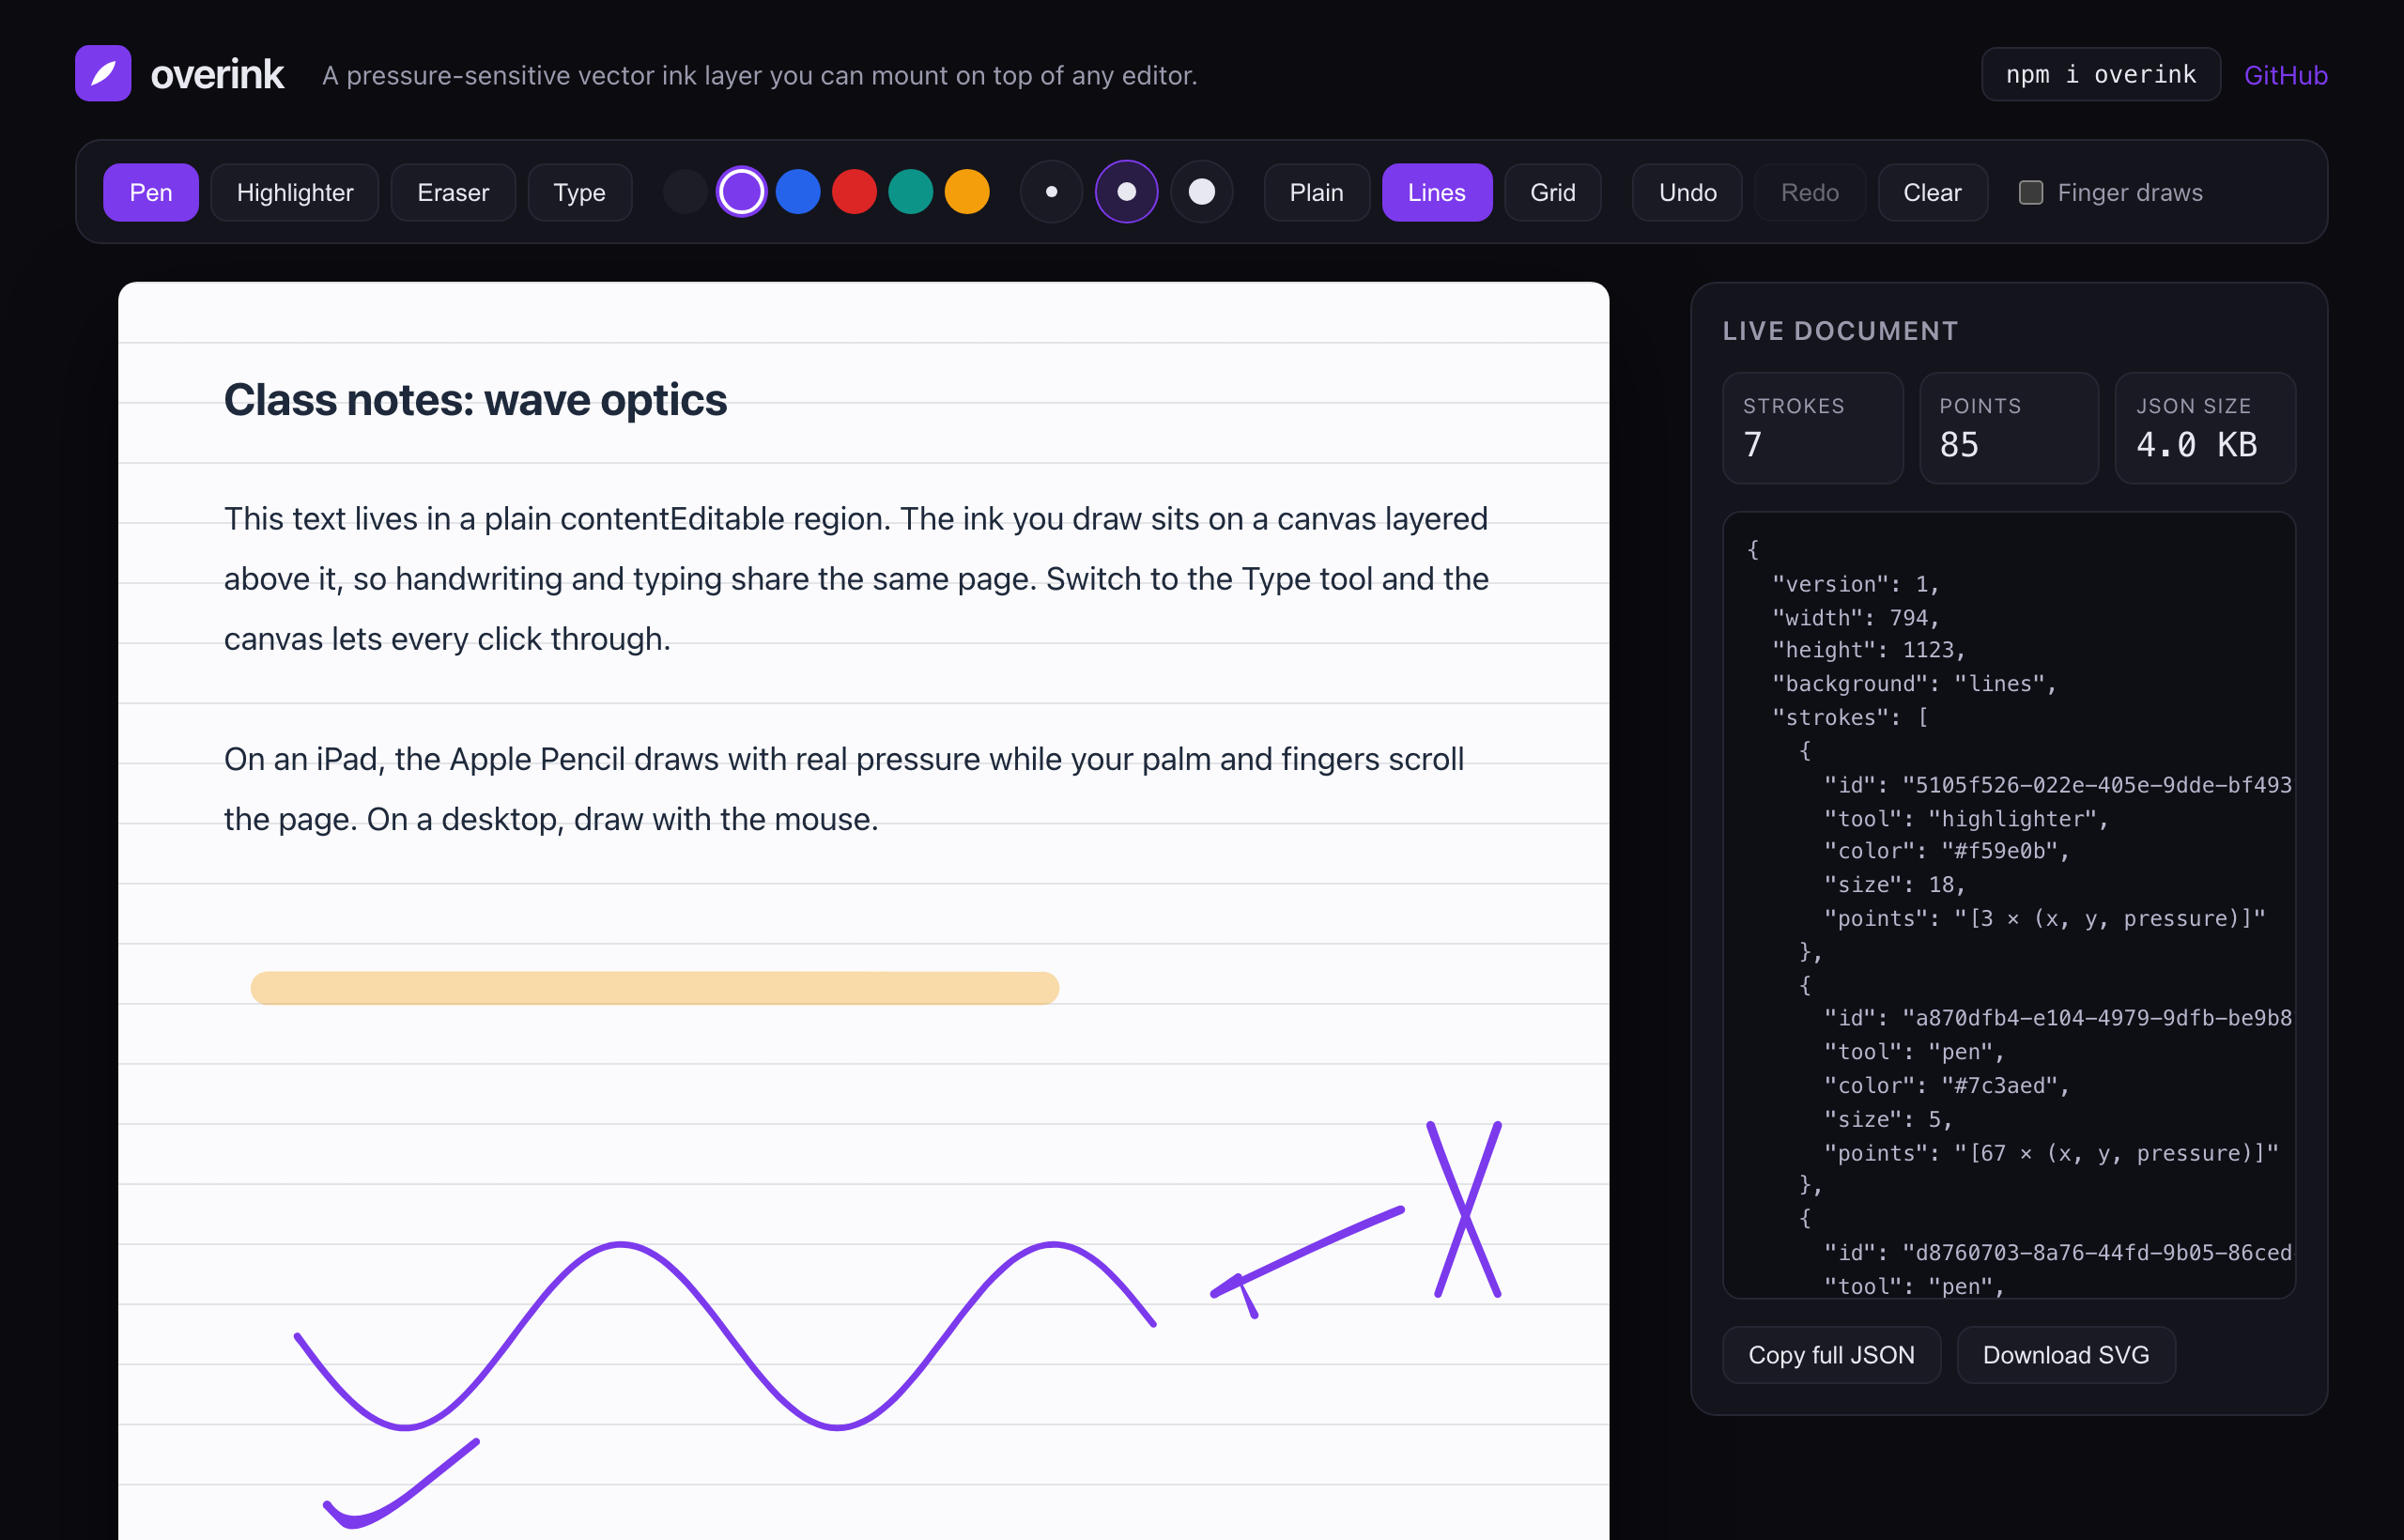This screenshot has height=1540, width=2404.
Task: Click the paragraph starting 'On an iPad'
Action: pyautogui.click(x=844, y=789)
